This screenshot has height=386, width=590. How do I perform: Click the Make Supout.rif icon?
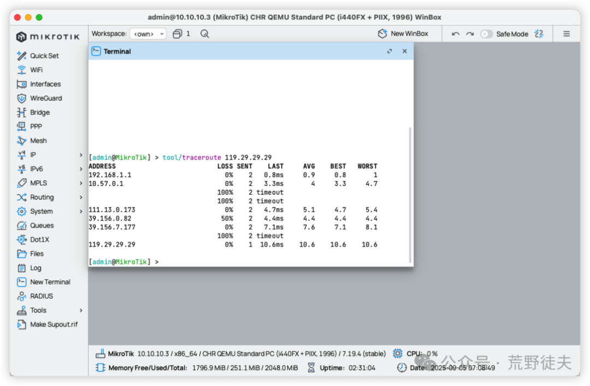(x=21, y=325)
